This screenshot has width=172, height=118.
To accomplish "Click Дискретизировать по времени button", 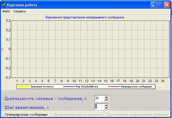I will 78,115.
